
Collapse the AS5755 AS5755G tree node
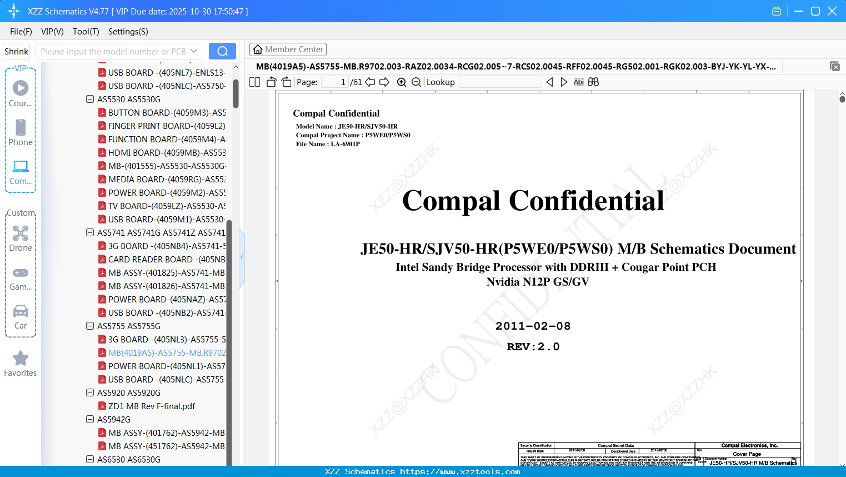90,326
